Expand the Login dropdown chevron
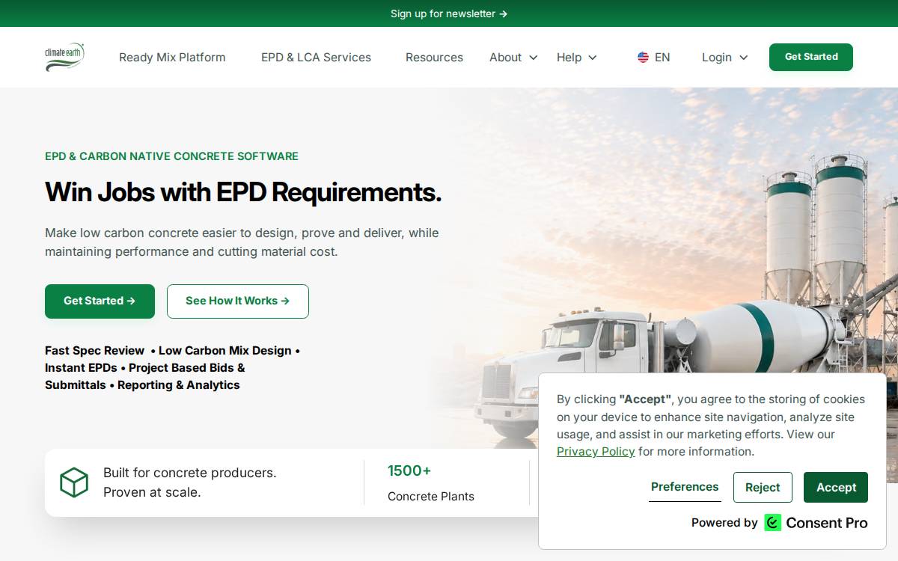The width and height of the screenshot is (898, 561). click(x=743, y=58)
